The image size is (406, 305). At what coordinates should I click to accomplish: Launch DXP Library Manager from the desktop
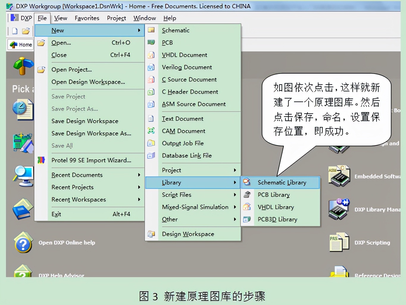pyautogui.click(x=339, y=209)
